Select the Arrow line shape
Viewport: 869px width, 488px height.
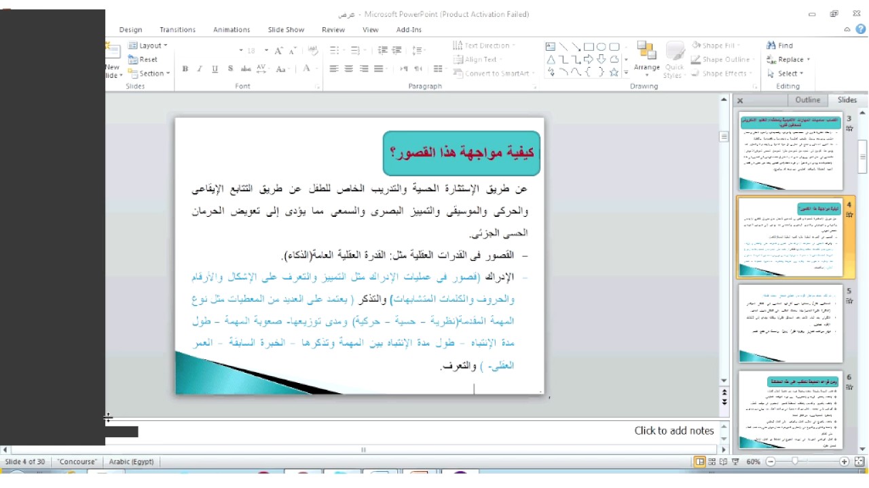pyautogui.click(x=576, y=47)
